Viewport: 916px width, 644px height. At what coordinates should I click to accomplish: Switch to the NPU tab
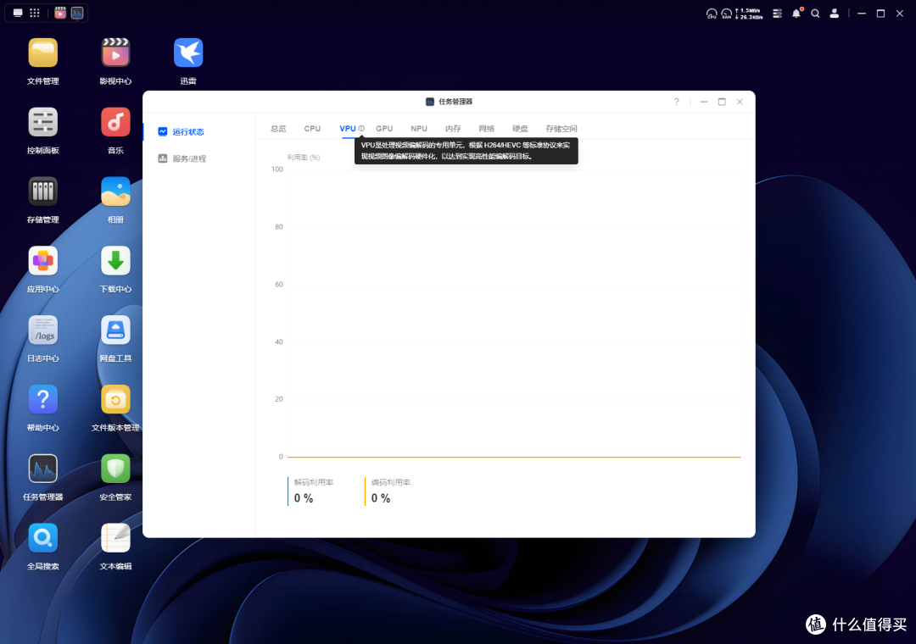419,129
